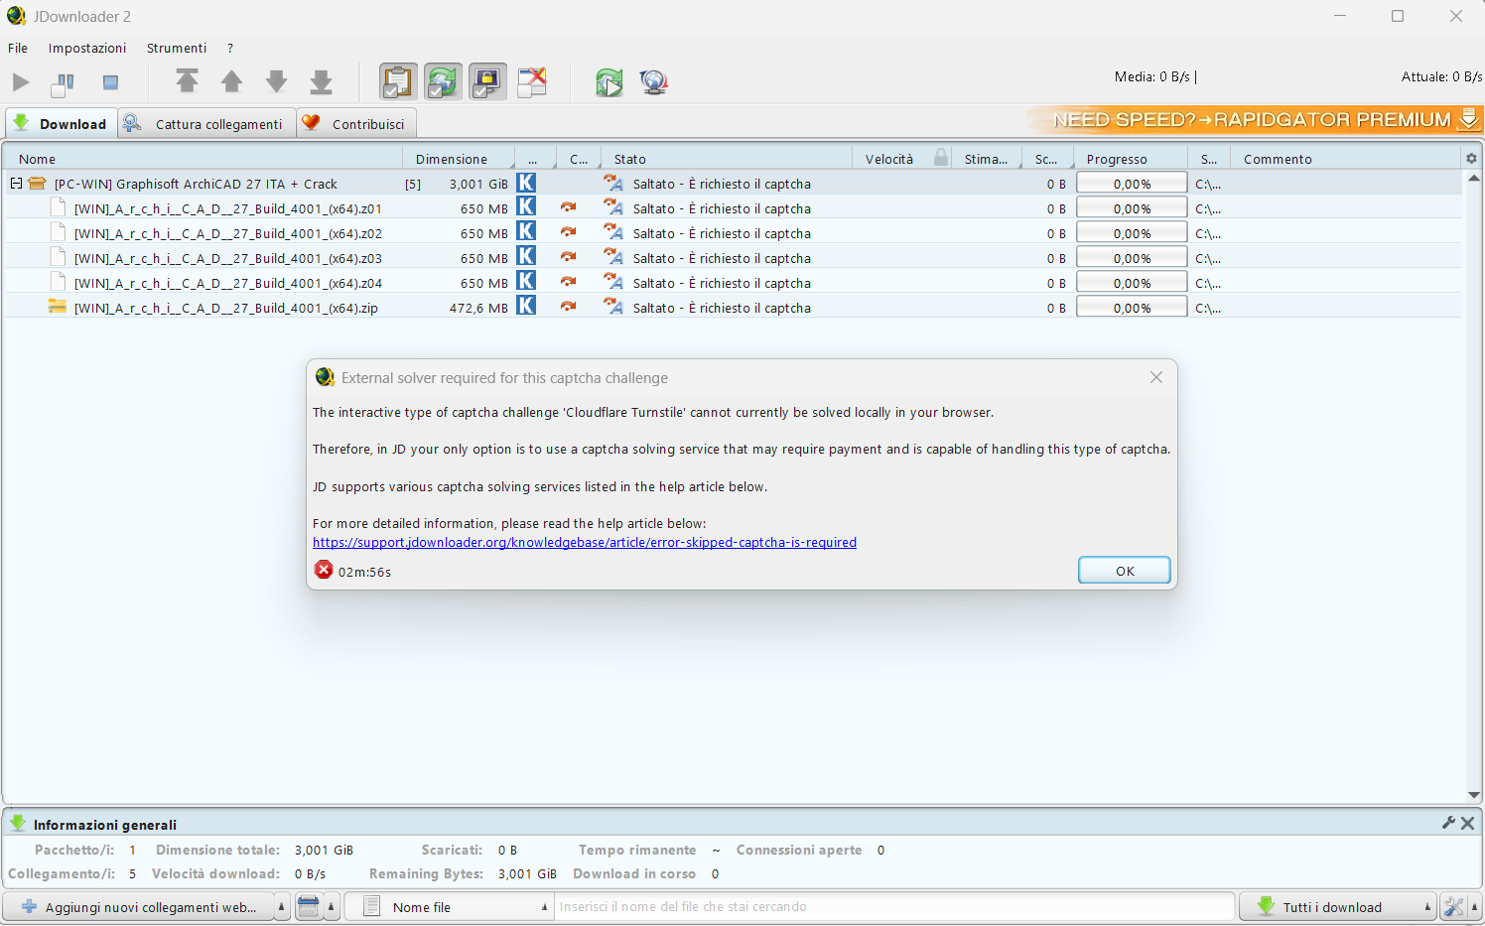Screen dimensions: 1485x926
Task: Open the support.jdownloader.org help article link
Action: point(584,543)
